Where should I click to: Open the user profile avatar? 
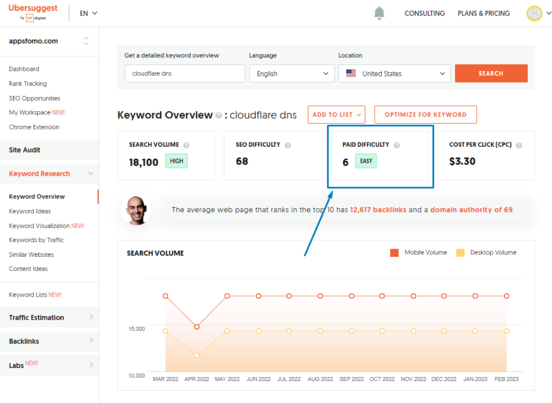[x=534, y=13]
